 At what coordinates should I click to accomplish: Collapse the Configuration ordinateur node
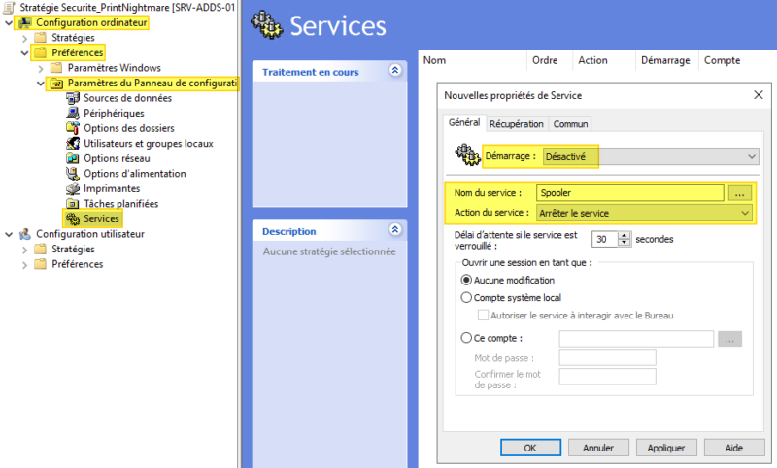(x=9, y=22)
